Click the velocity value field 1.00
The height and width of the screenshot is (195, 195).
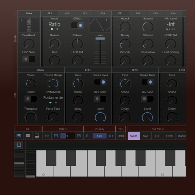tap(100, 136)
